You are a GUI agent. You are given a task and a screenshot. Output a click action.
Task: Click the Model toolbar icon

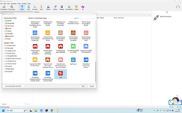(76, 8)
